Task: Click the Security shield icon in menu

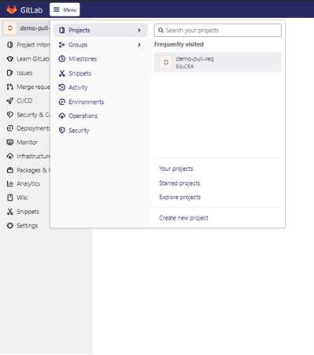Action: (x=62, y=131)
